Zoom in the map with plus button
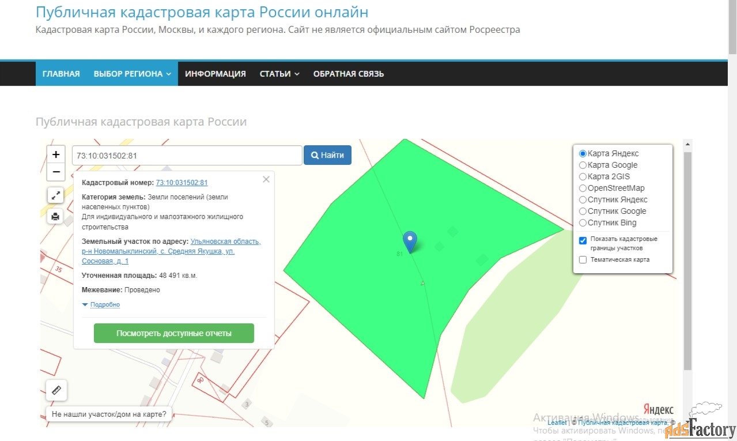Screen dimensions: 737x441 tap(56, 154)
